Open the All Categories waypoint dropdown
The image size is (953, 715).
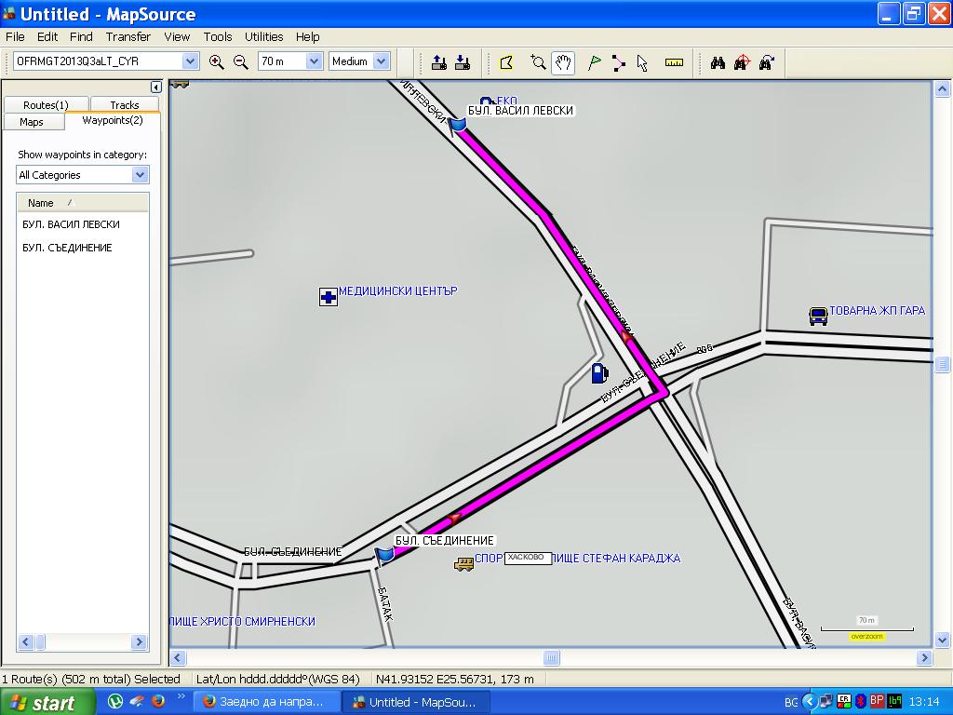[140, 175]
